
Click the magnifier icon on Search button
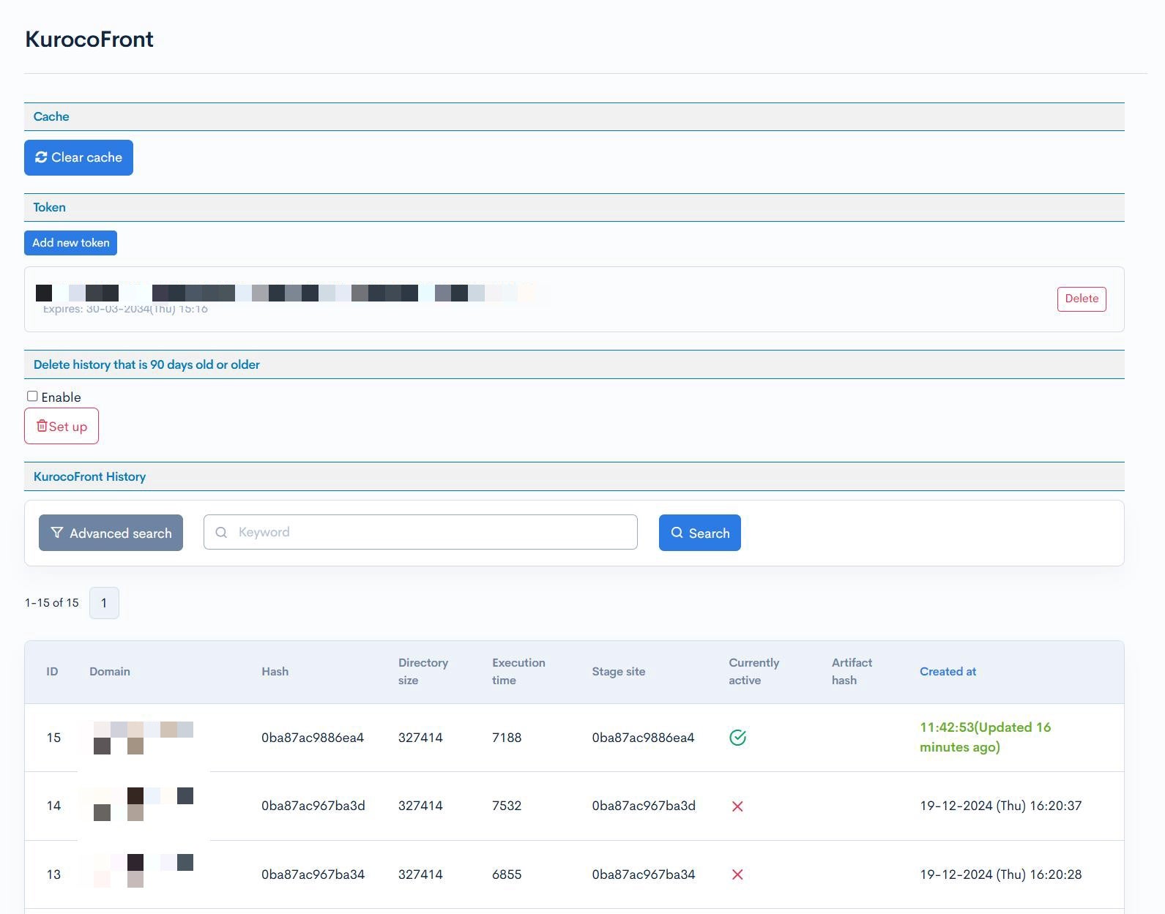(677, 533)
